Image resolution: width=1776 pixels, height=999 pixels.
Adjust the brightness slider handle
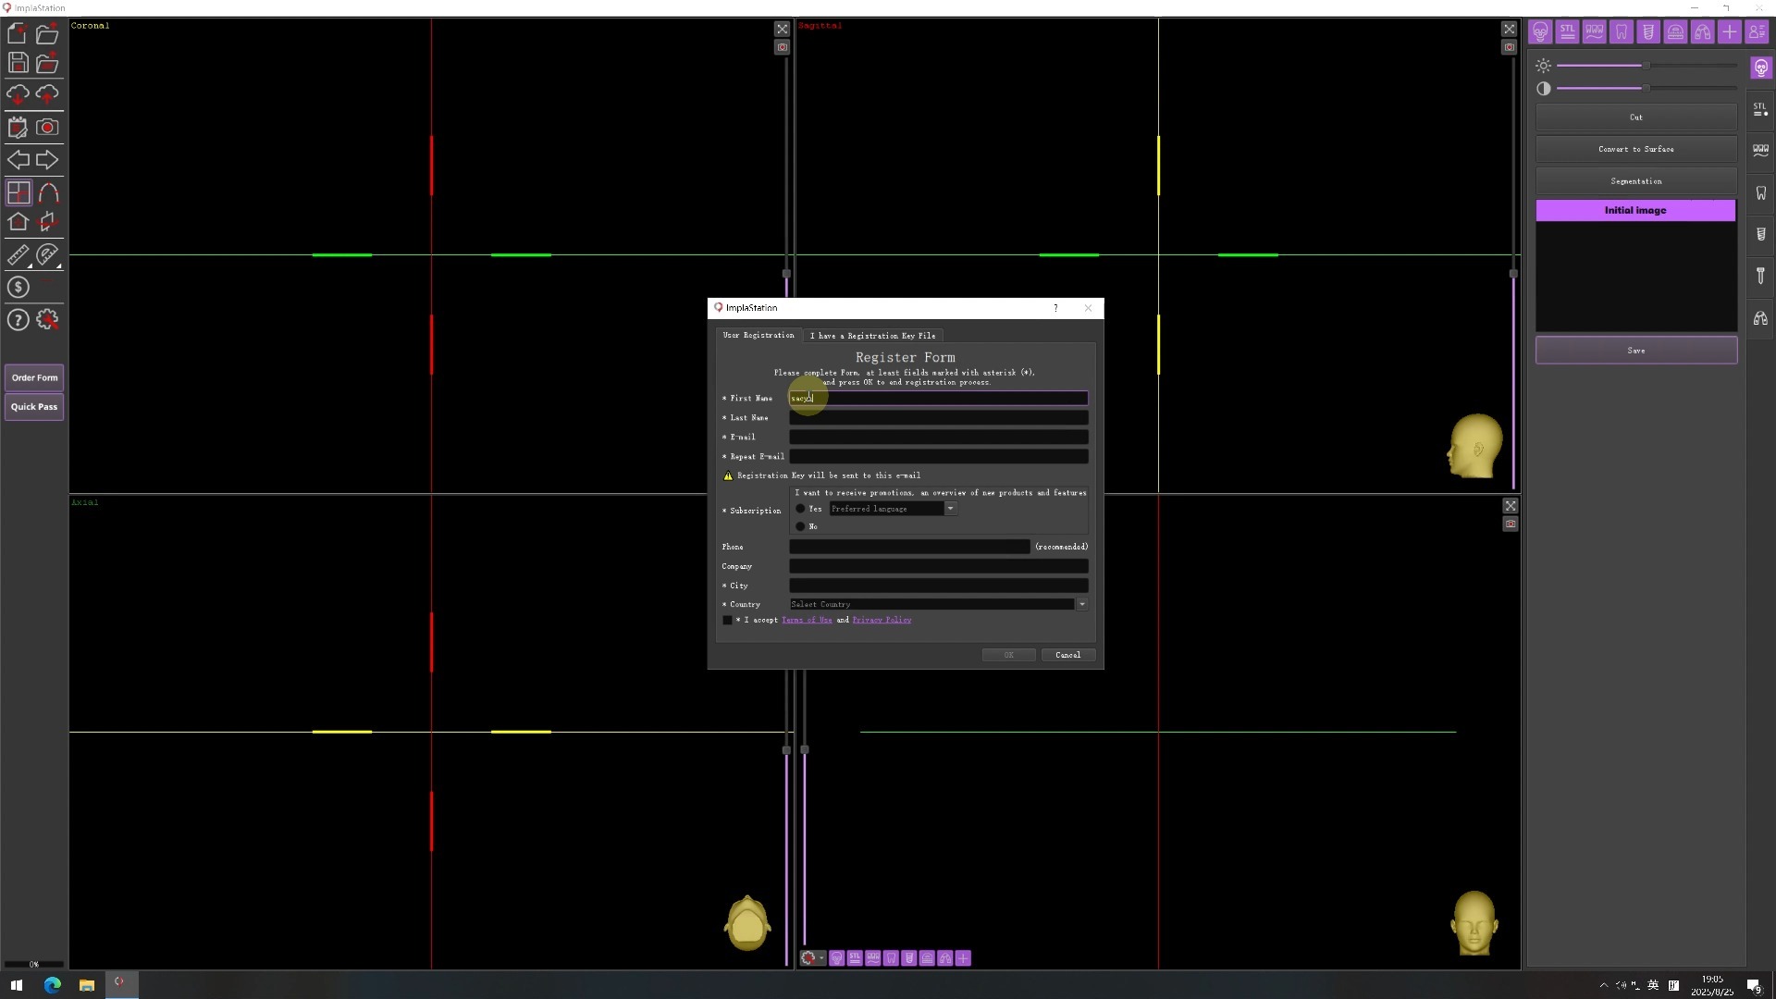[1646, 66]
